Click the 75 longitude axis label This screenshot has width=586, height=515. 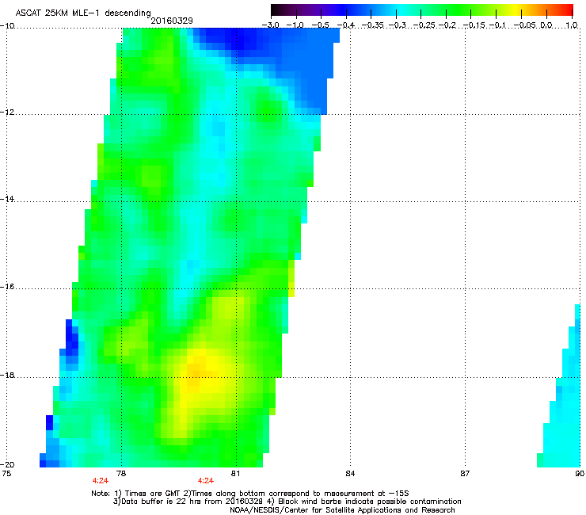(x=6, y=474)
